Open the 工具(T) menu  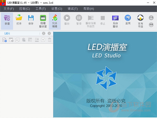click(x=41, y=9)
